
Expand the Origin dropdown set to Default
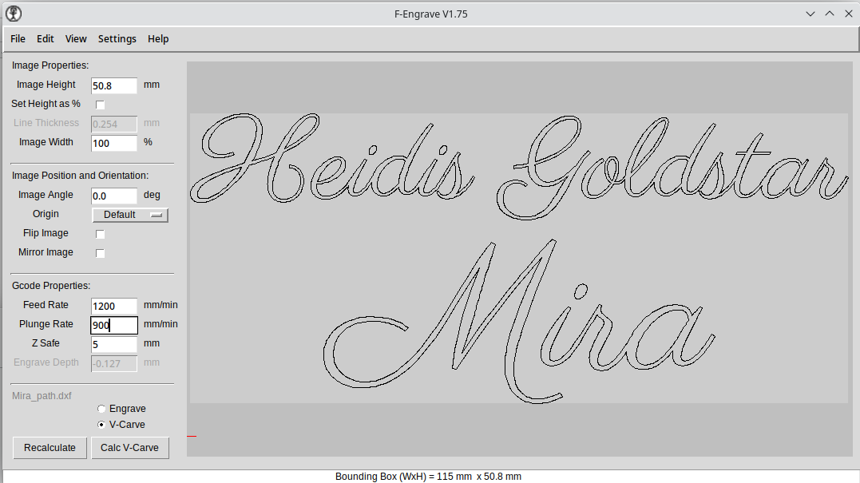[x=130, y=215]
